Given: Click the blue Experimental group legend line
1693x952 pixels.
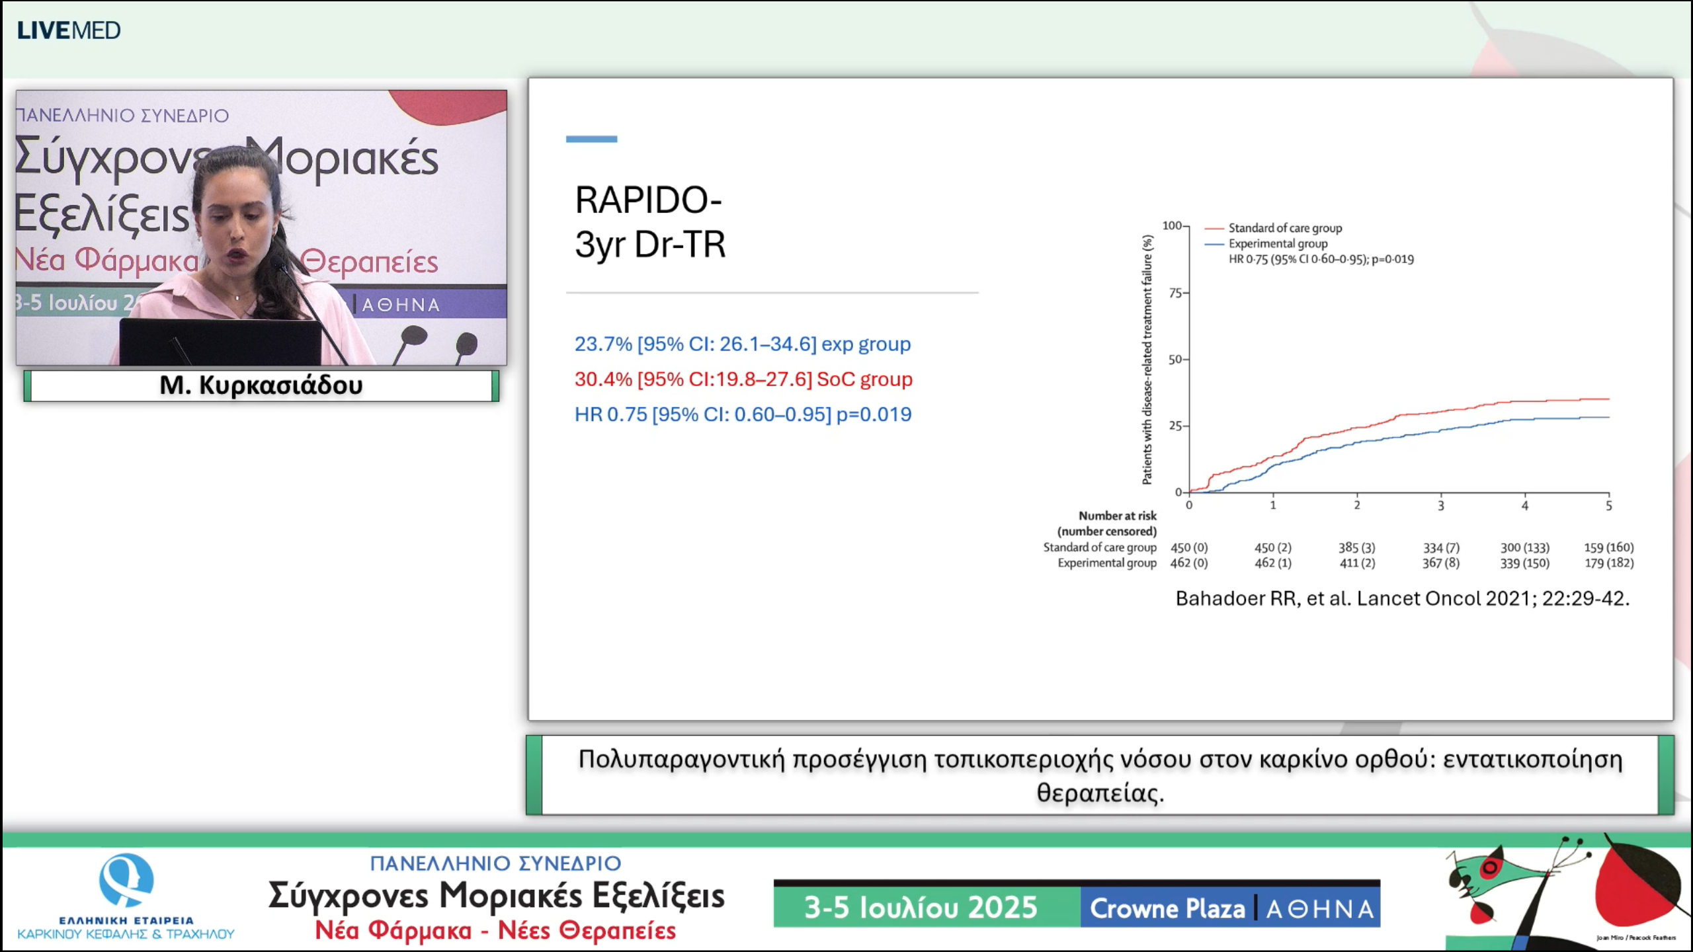Looking at the screenshot, I should (x=1214, y=244).
